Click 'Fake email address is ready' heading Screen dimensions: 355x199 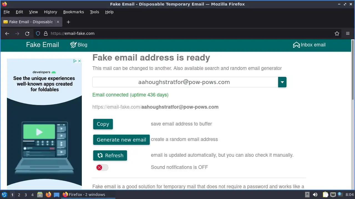(151, 57)
